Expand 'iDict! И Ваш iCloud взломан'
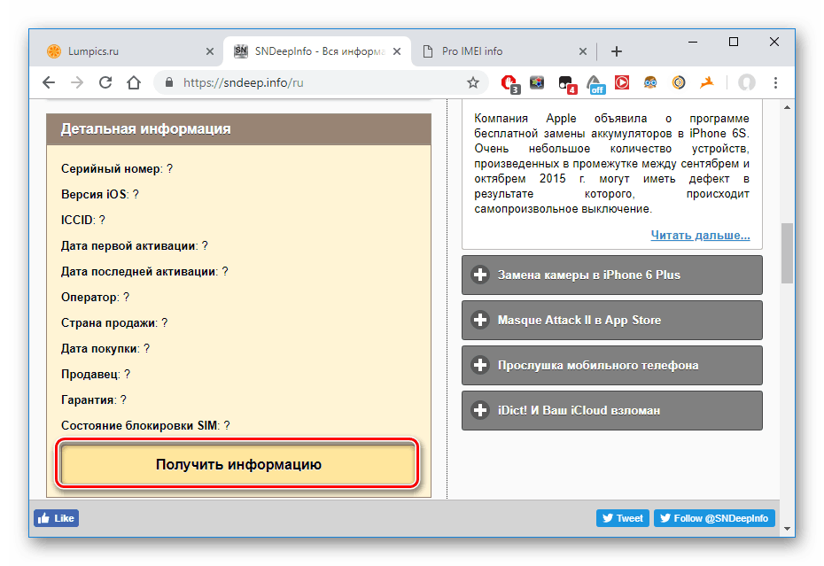Screen dimensions: 824x566 point(611,410)
